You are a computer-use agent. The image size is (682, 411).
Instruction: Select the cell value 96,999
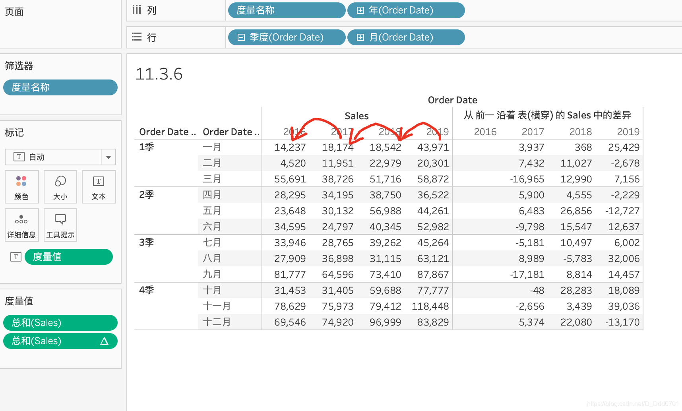click(385, 322)
